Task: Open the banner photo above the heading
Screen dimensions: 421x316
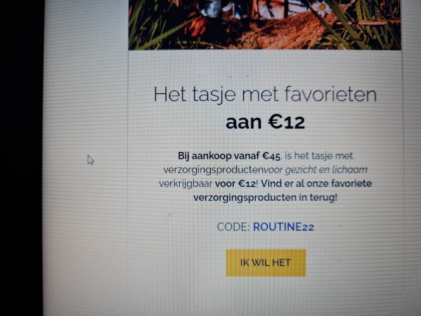Action: click(x=265, y=25)
